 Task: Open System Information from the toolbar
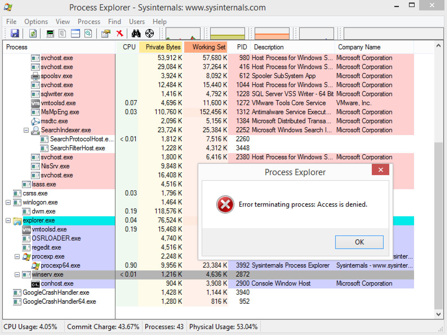(x=50, y=33)
